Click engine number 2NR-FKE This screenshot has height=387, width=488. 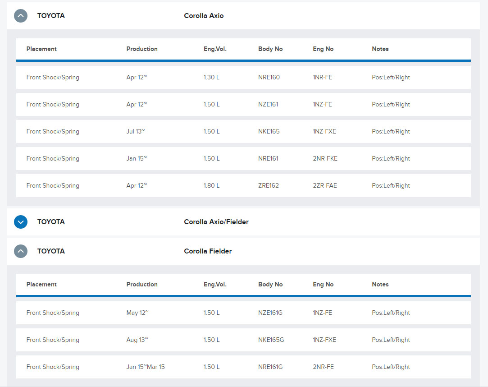pos(325,159)
